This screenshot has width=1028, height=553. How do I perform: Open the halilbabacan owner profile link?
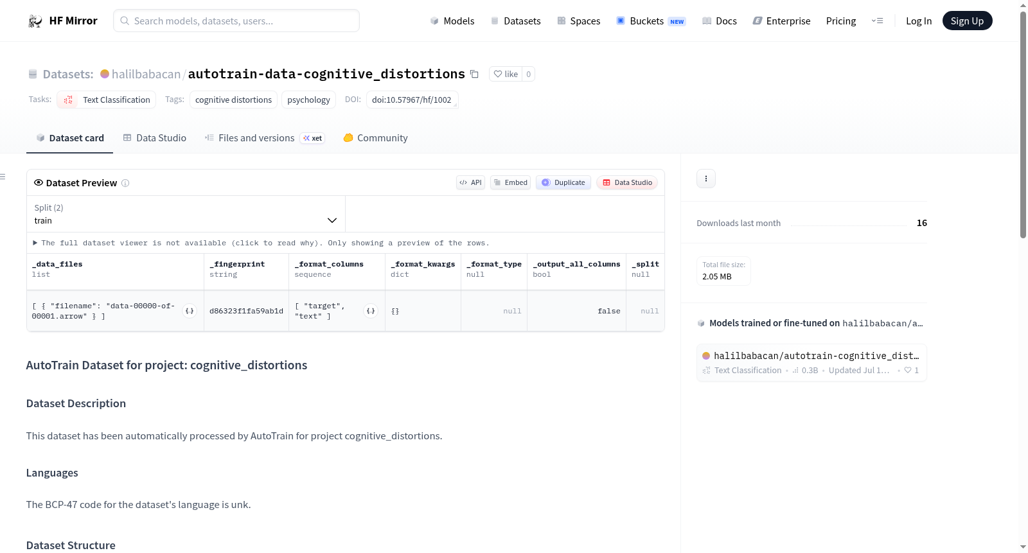[146, 74]
